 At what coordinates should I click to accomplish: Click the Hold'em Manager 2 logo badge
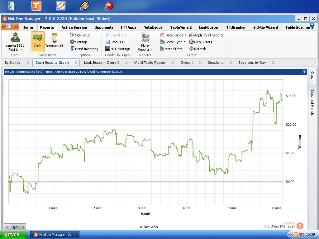pyautogui.click(x=300, y=226)
